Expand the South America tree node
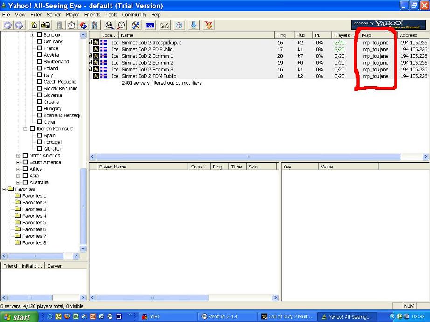The image size is (430, 322). click(x=18, y=162)
